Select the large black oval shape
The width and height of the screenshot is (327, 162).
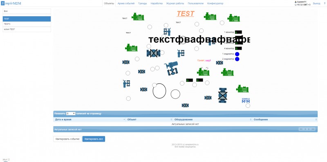pos(159,91)
